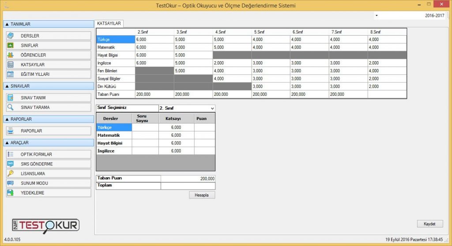
Task: Click the 5.Sınıf column header
Action: click(x=271, y=32)
